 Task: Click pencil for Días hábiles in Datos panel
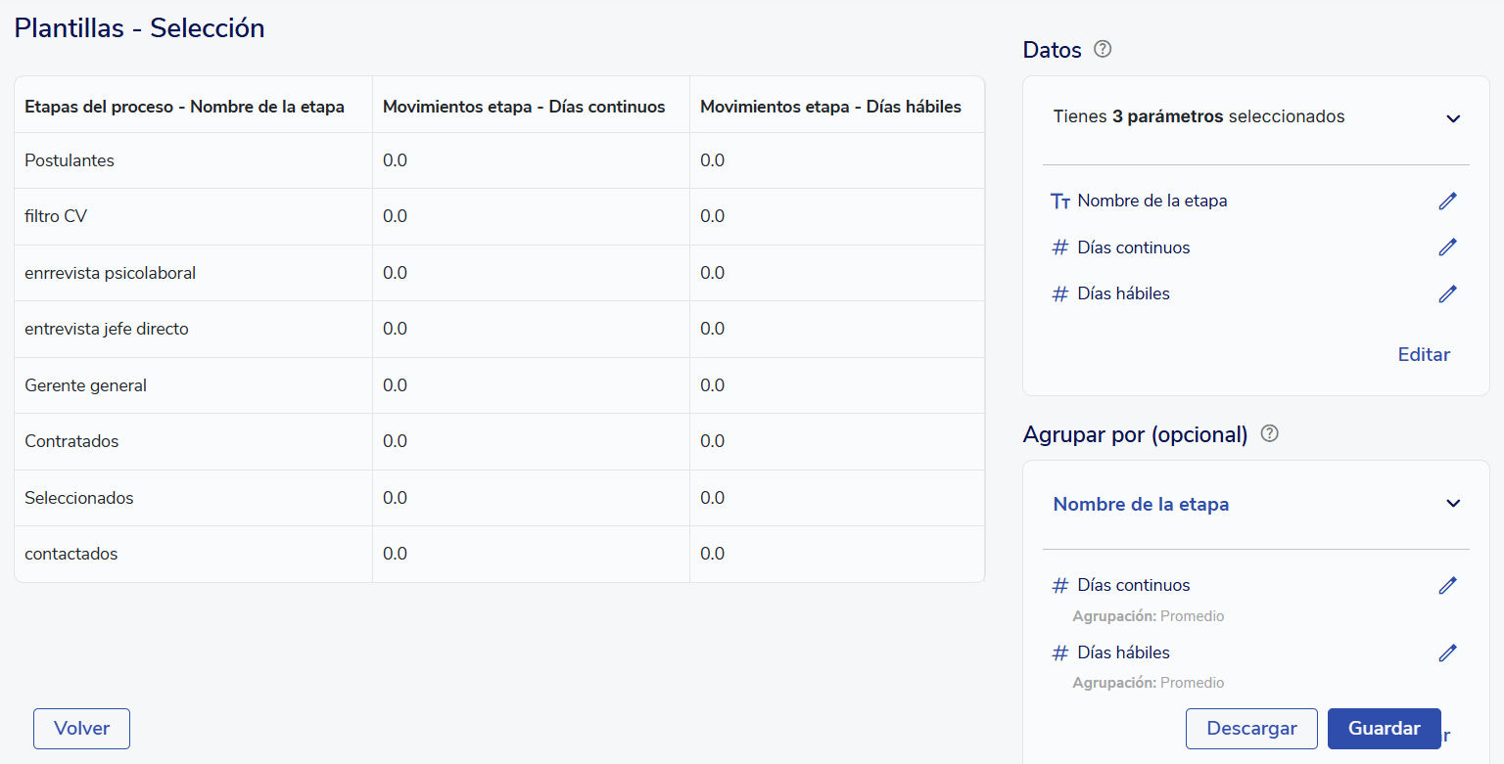1447,293
